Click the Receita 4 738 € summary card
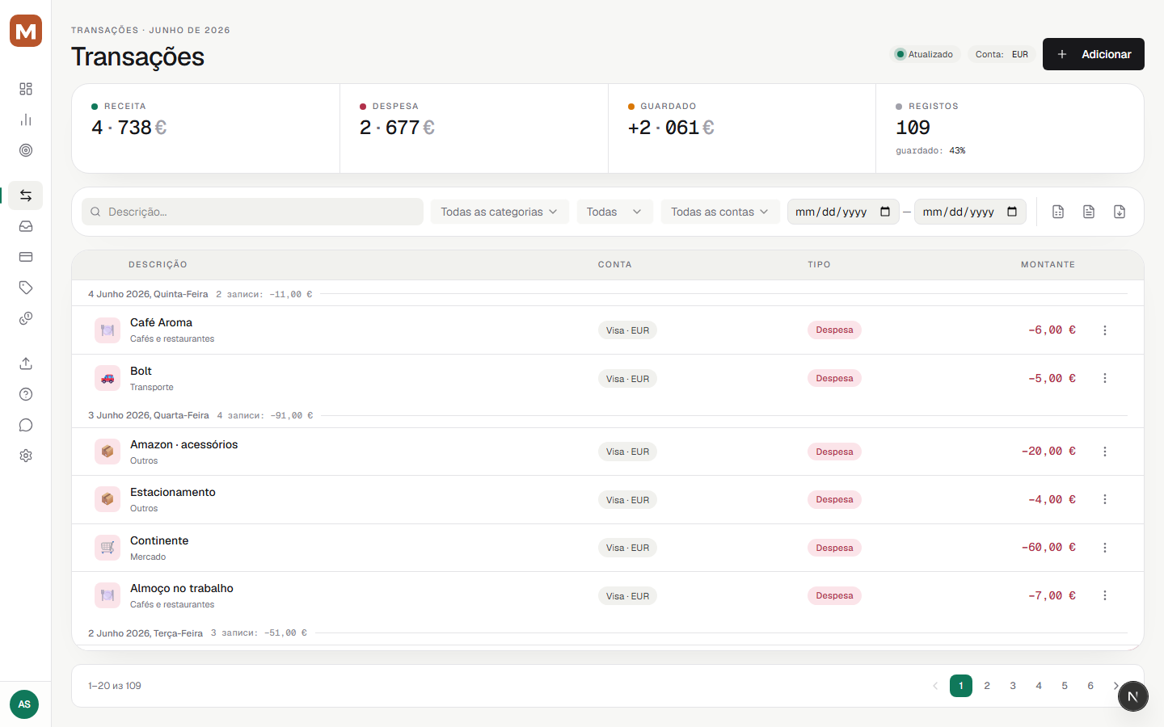This screenshot has width=1164, height=727. click(206, 128)
